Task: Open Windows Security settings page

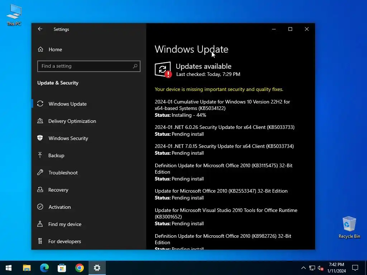Action: point(89,138)
